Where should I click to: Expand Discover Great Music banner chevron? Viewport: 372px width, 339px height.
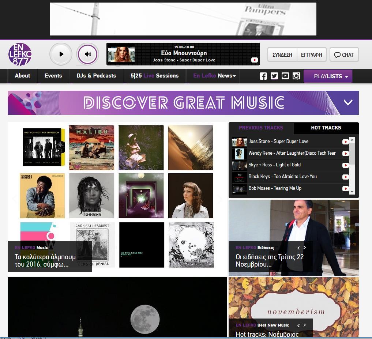[348, 102]
